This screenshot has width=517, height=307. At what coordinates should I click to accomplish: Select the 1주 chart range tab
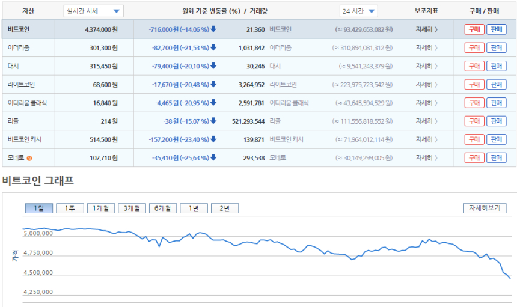(70, 208)
